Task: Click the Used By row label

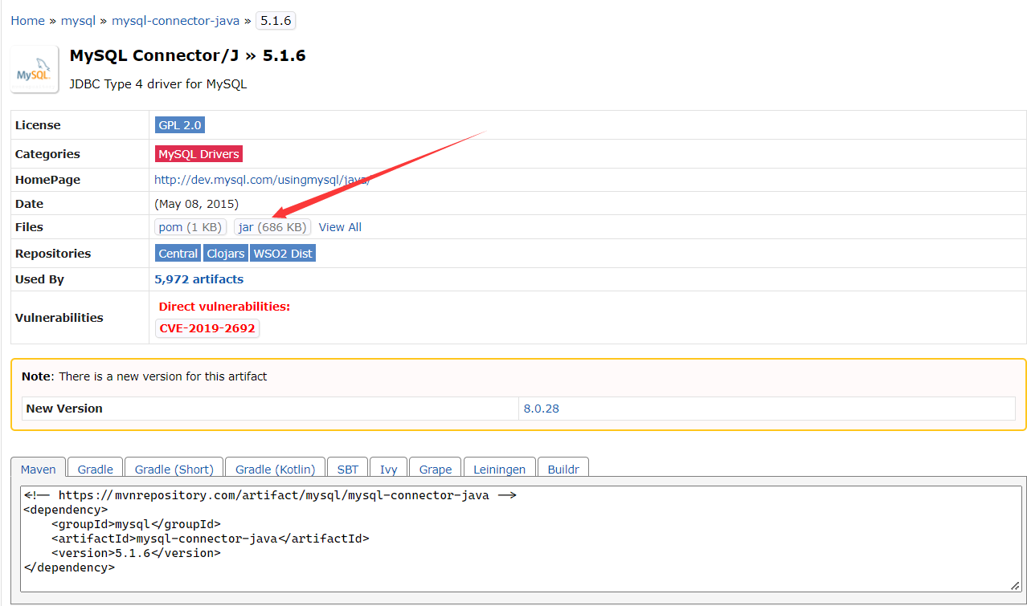Action: point(39,279)
